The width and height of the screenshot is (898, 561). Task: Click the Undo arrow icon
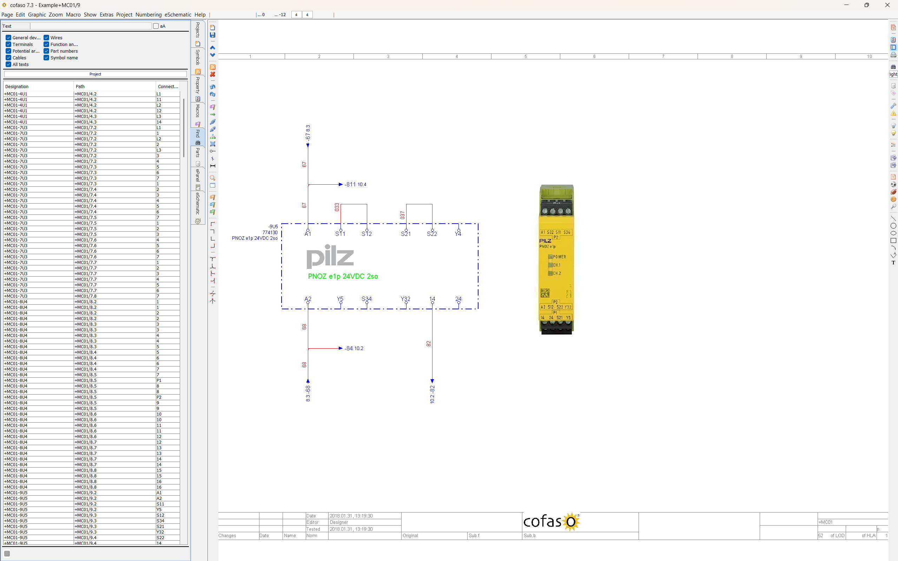(212, 87)
